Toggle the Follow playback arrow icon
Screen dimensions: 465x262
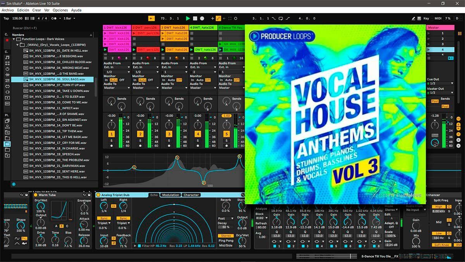tap(151, 18)
